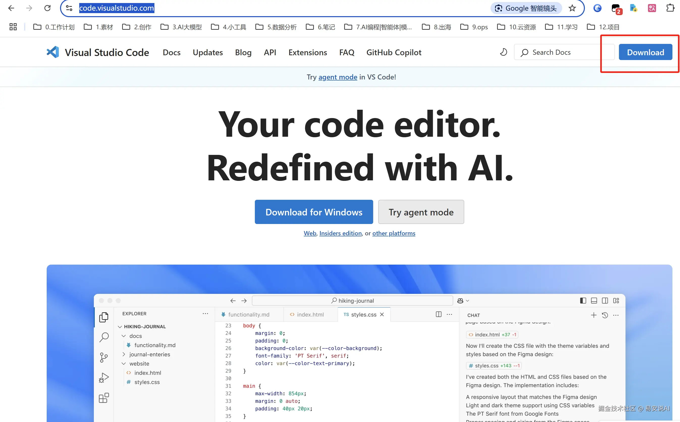Open Google Lens smart button
Image resolution: width=680 pixels, height=422 pixels.
point(526,8)
